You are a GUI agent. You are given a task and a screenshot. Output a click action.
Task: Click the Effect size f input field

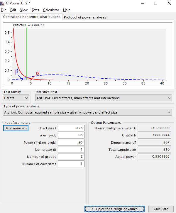tap(71, 128)
